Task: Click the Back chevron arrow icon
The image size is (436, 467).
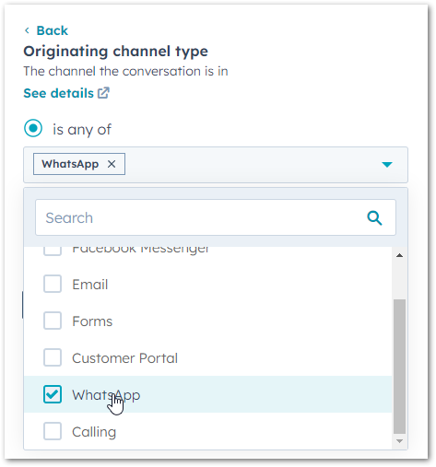Action: (x=27, y=30)
